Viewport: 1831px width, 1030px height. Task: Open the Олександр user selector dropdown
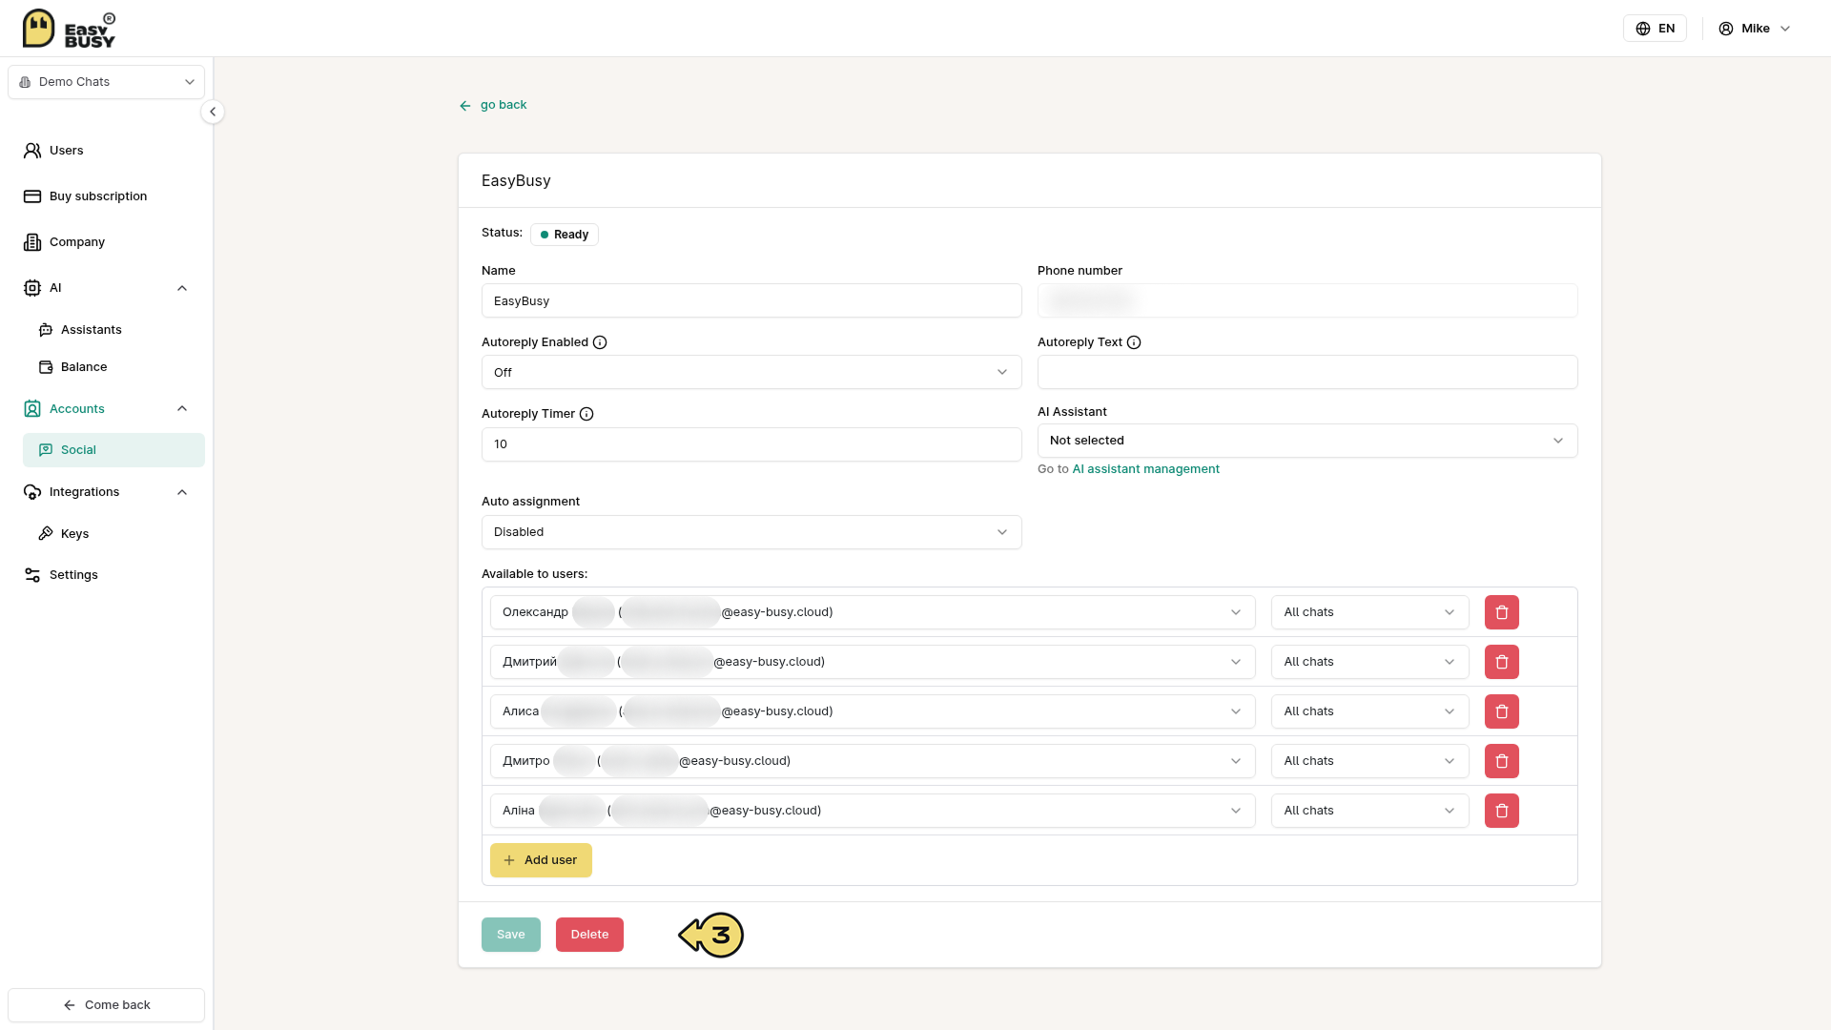pyautogui.click(x=873, y=612)
